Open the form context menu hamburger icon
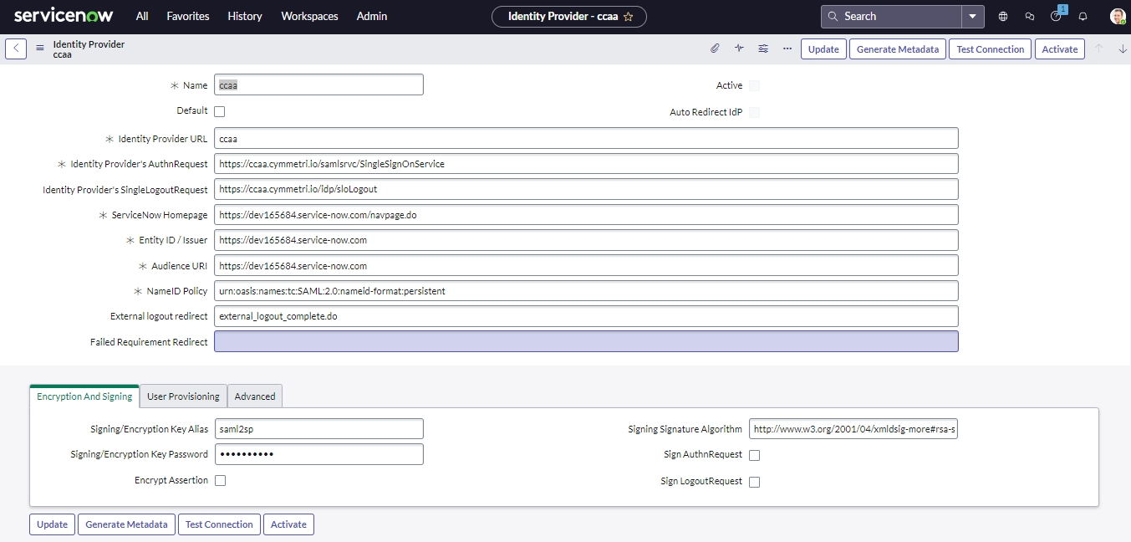Viewport: 1131px width, 542px height. coord(40,49)
